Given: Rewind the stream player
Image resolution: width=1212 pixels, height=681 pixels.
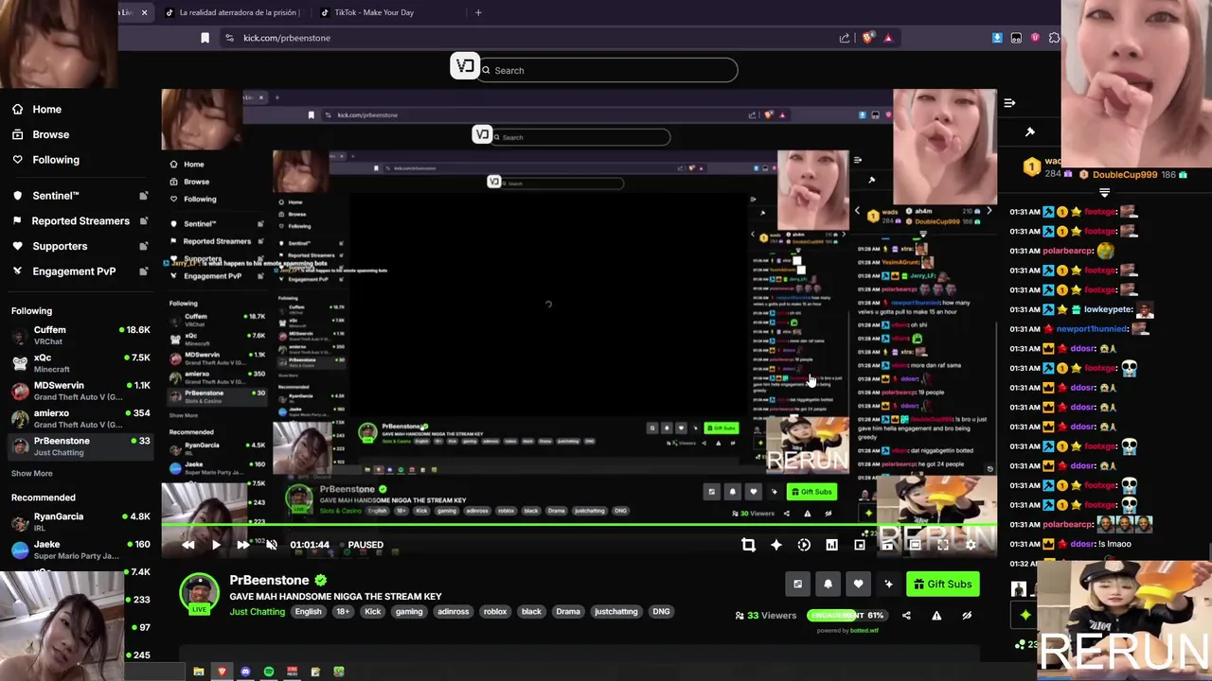Looking at the screenshot, I should [x=188, y=545].
